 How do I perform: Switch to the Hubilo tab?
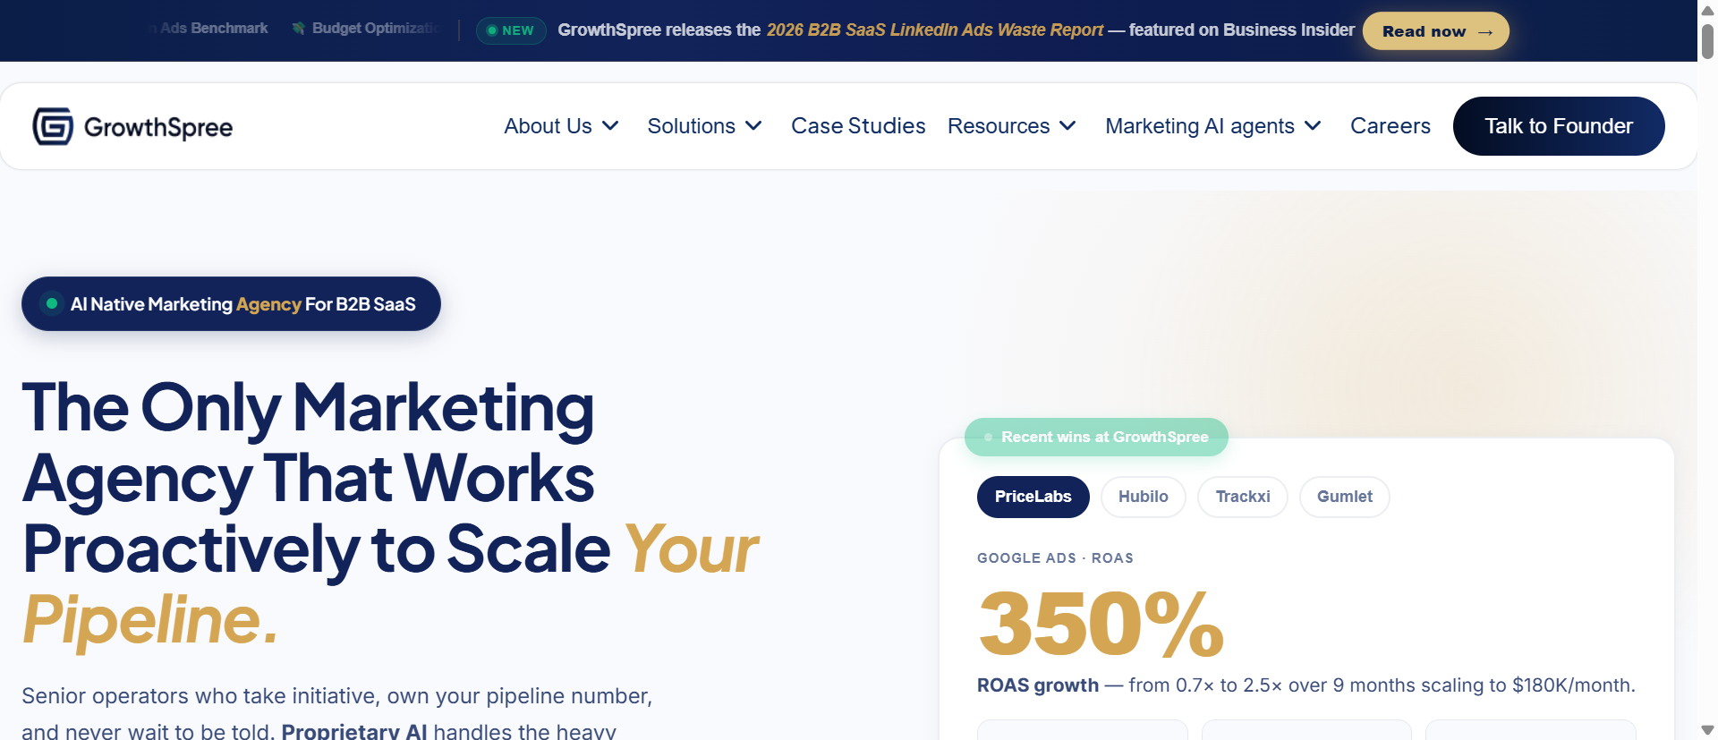1143,497
